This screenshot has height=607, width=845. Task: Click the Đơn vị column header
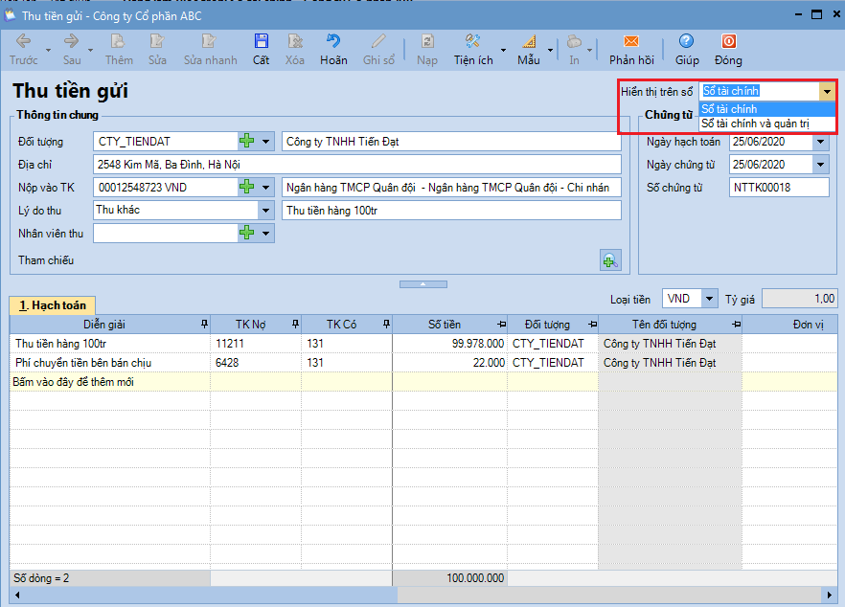click(789, 325)
